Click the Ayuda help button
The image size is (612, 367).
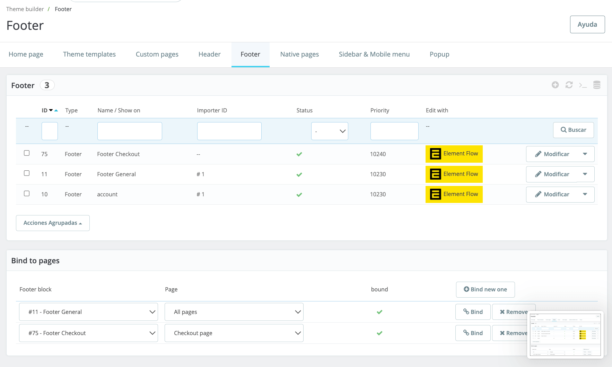coord(587,24)
